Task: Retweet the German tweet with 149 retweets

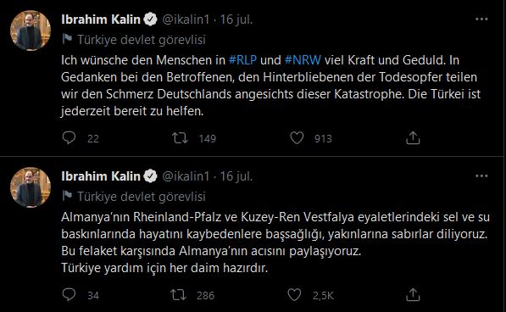Action: click(180, 138)
